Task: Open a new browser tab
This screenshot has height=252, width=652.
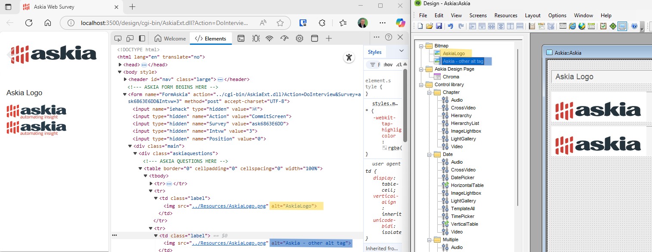Action: 132,6
